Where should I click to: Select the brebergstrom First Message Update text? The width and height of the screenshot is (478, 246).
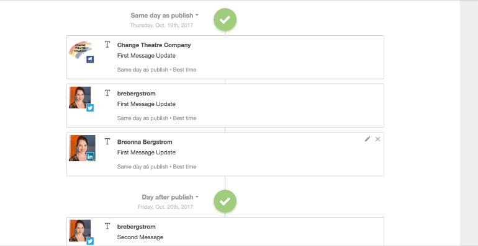[x=147, y=104]
